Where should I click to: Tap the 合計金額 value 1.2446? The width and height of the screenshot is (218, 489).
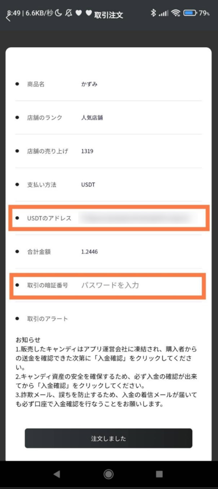[x=89, y=252]
